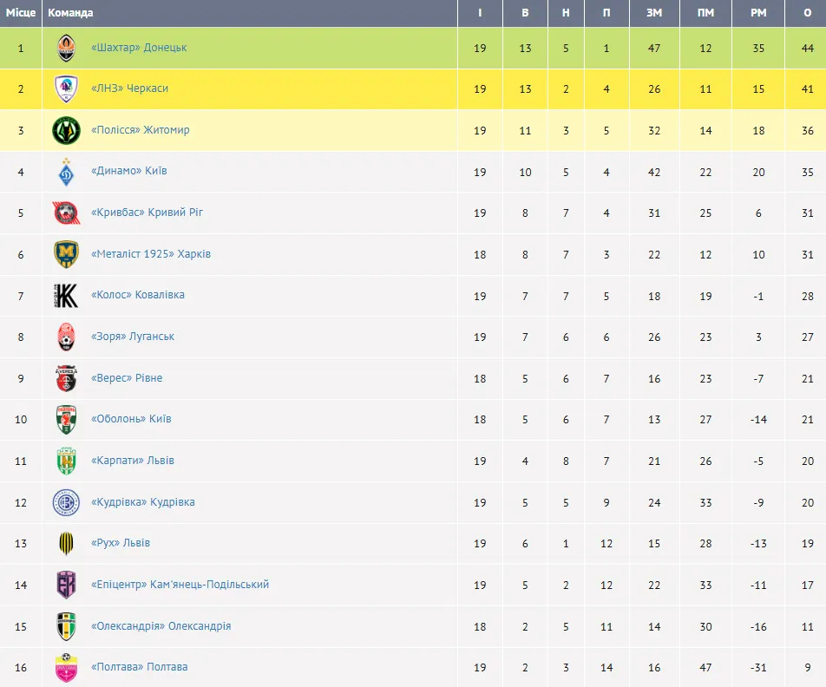Click the Kryvbas Kryvyi Rih logo
This screenshot has height=687, width=826.
(x=67, y=213)
